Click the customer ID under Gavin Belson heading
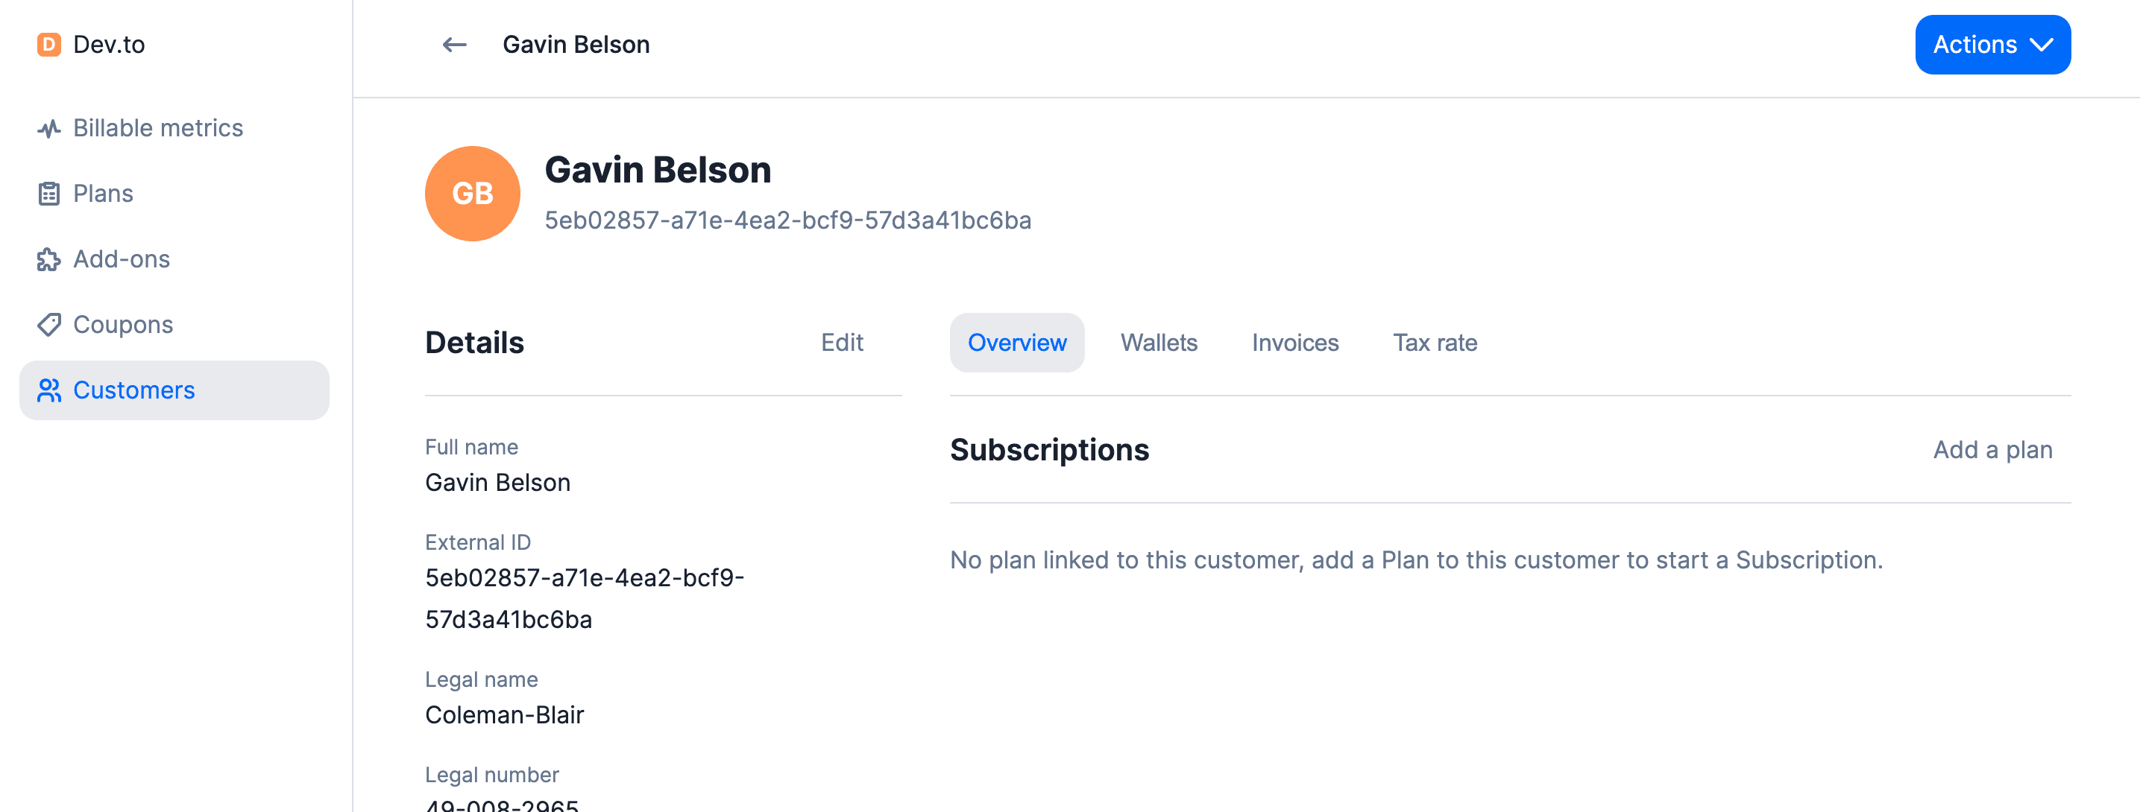Image resolution: width=2140 pixels, height=812 pixels. coord(787,221)
